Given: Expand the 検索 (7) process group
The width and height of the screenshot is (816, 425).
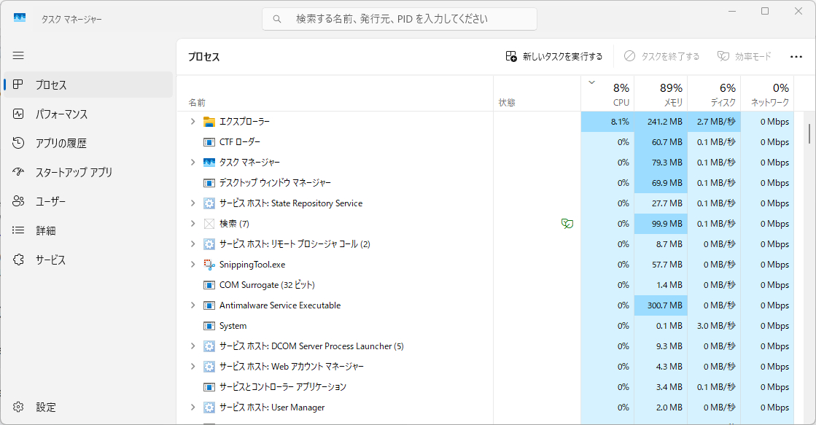Looking at the screenshot, I should point(193,223).
